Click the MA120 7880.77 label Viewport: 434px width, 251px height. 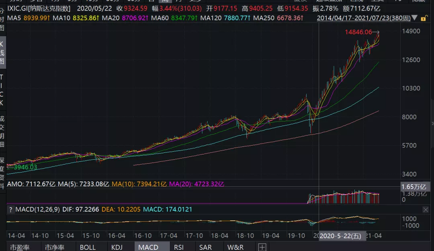point(225,18)
